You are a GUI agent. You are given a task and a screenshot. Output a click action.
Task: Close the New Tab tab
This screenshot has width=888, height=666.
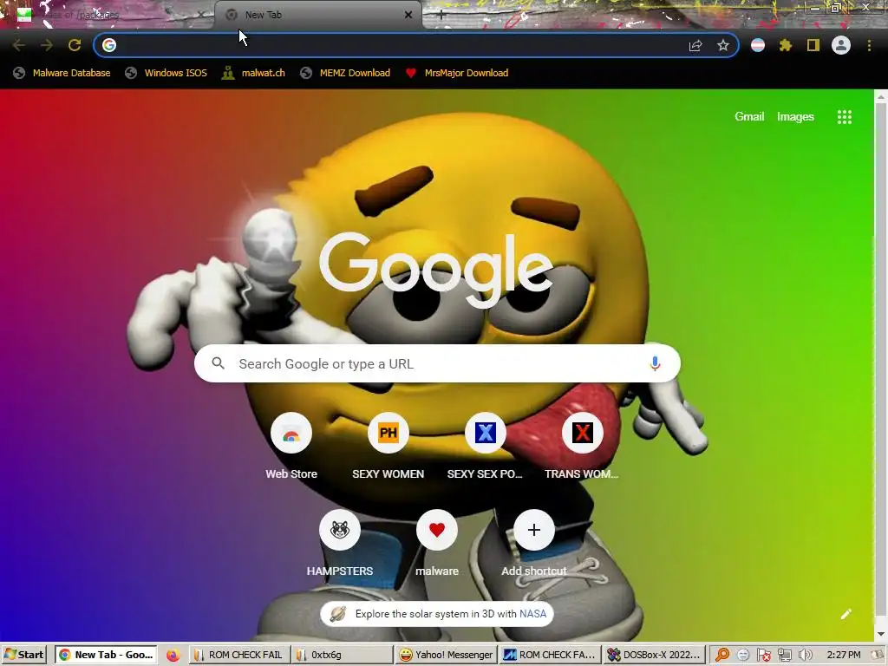tap(408, 15)
